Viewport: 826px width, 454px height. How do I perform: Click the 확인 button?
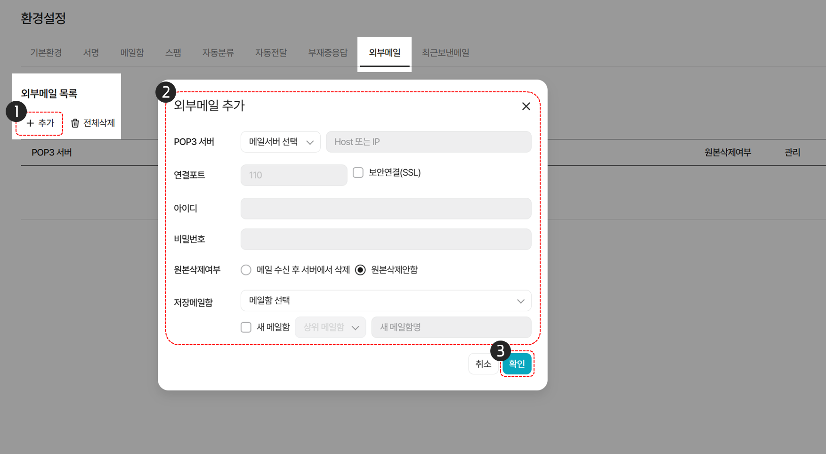pyautogui.click(x=517, y=364)
